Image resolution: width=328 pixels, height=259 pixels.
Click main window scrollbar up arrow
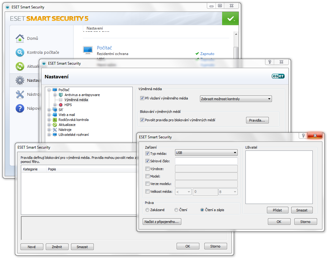[236, 34]
